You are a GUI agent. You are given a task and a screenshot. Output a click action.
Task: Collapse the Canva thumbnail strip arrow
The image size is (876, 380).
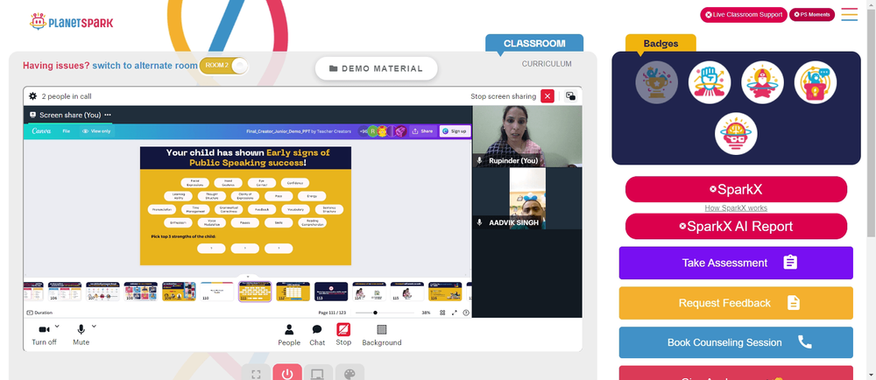(248, 277)
